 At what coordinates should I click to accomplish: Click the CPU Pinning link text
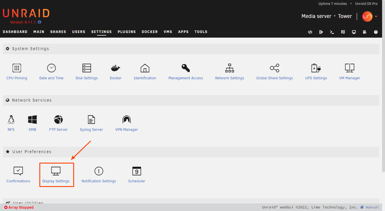[x=17, y=78]
